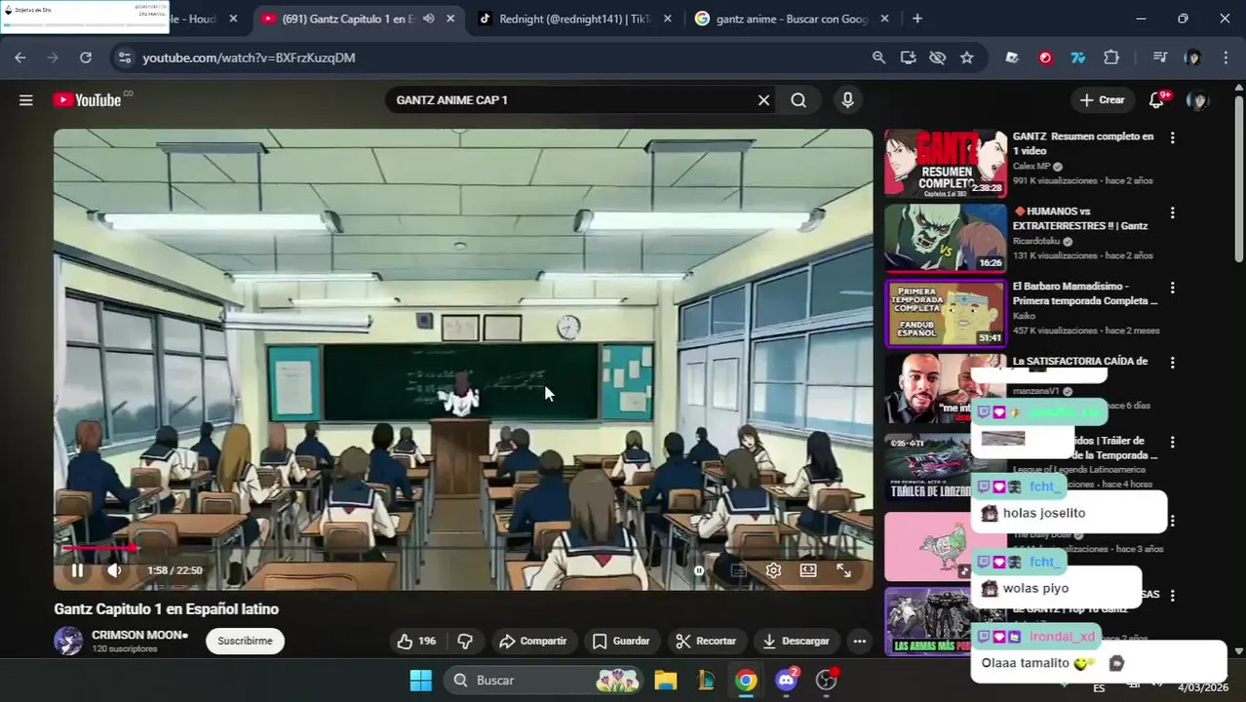Image resolution: width=1246 pixels, height=702 pixels.
Task: Open Chrome extensions puzzle icon
Action: [x=1111, y=58]
